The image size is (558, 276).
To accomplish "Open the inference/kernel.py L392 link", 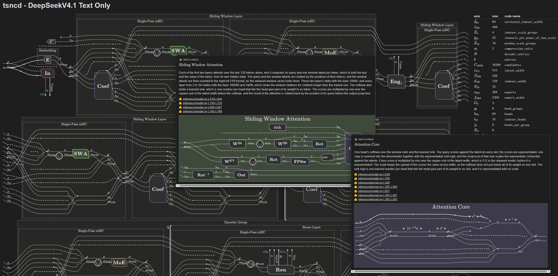I will coord(373,183).
